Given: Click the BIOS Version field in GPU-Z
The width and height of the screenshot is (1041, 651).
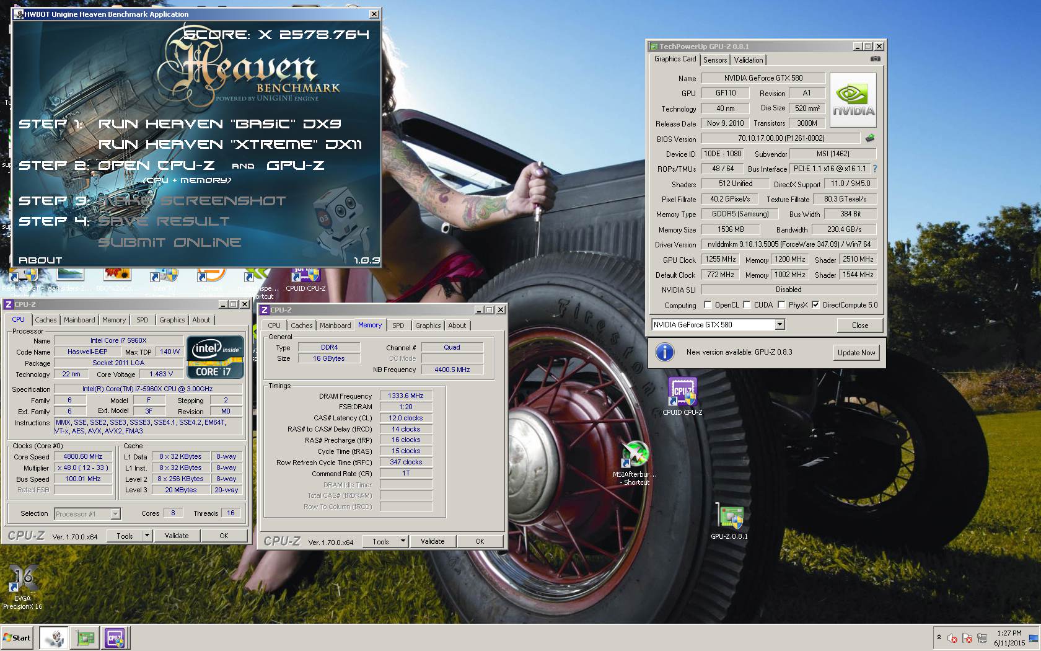Looking at the screenshot, I should (781, 138).
